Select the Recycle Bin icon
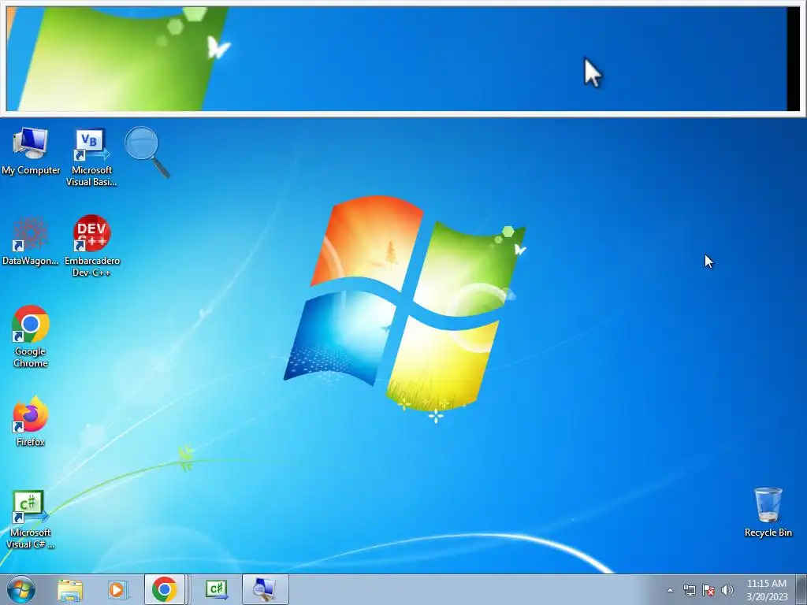 pyautogui.click(x=768, y=512)
